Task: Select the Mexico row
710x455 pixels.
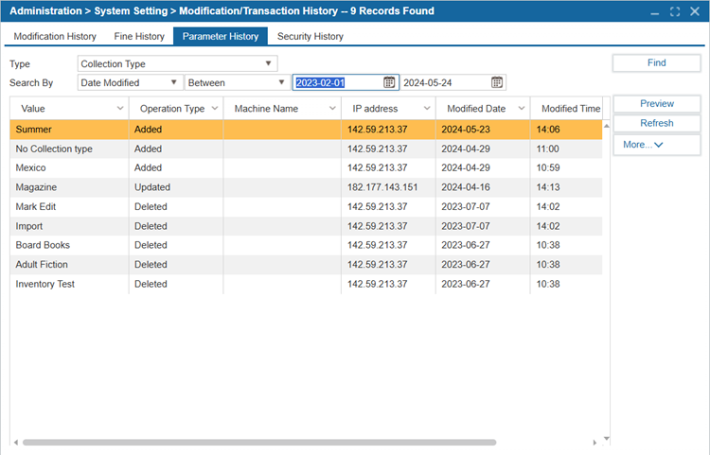Action: (306, 167)
